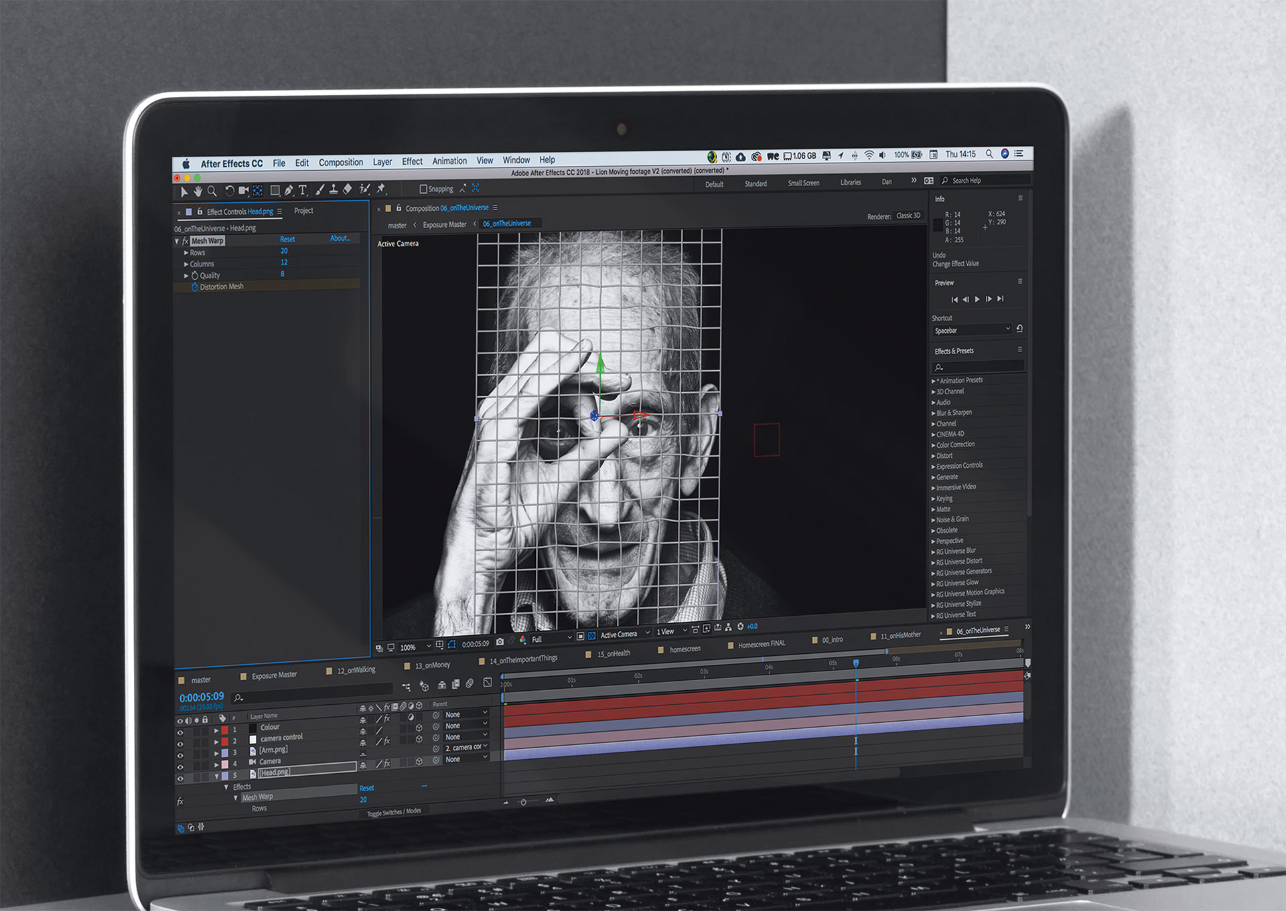The image size is (1286, 911).
Task: Select the Zoom magnifier tool
Action: point(212,191)
